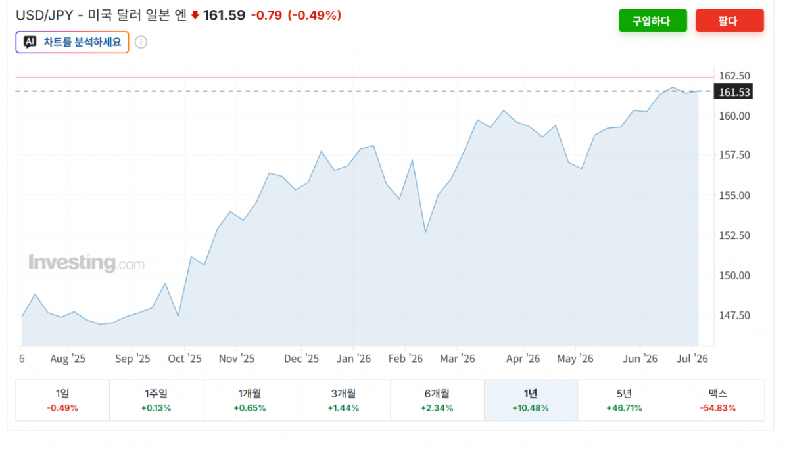Click the Feb '26 low point on chart

(x=425, y=232)
